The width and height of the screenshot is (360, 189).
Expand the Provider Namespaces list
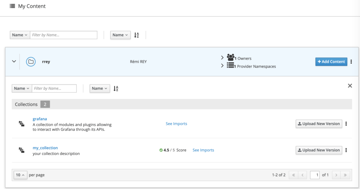tap(222, 65)
